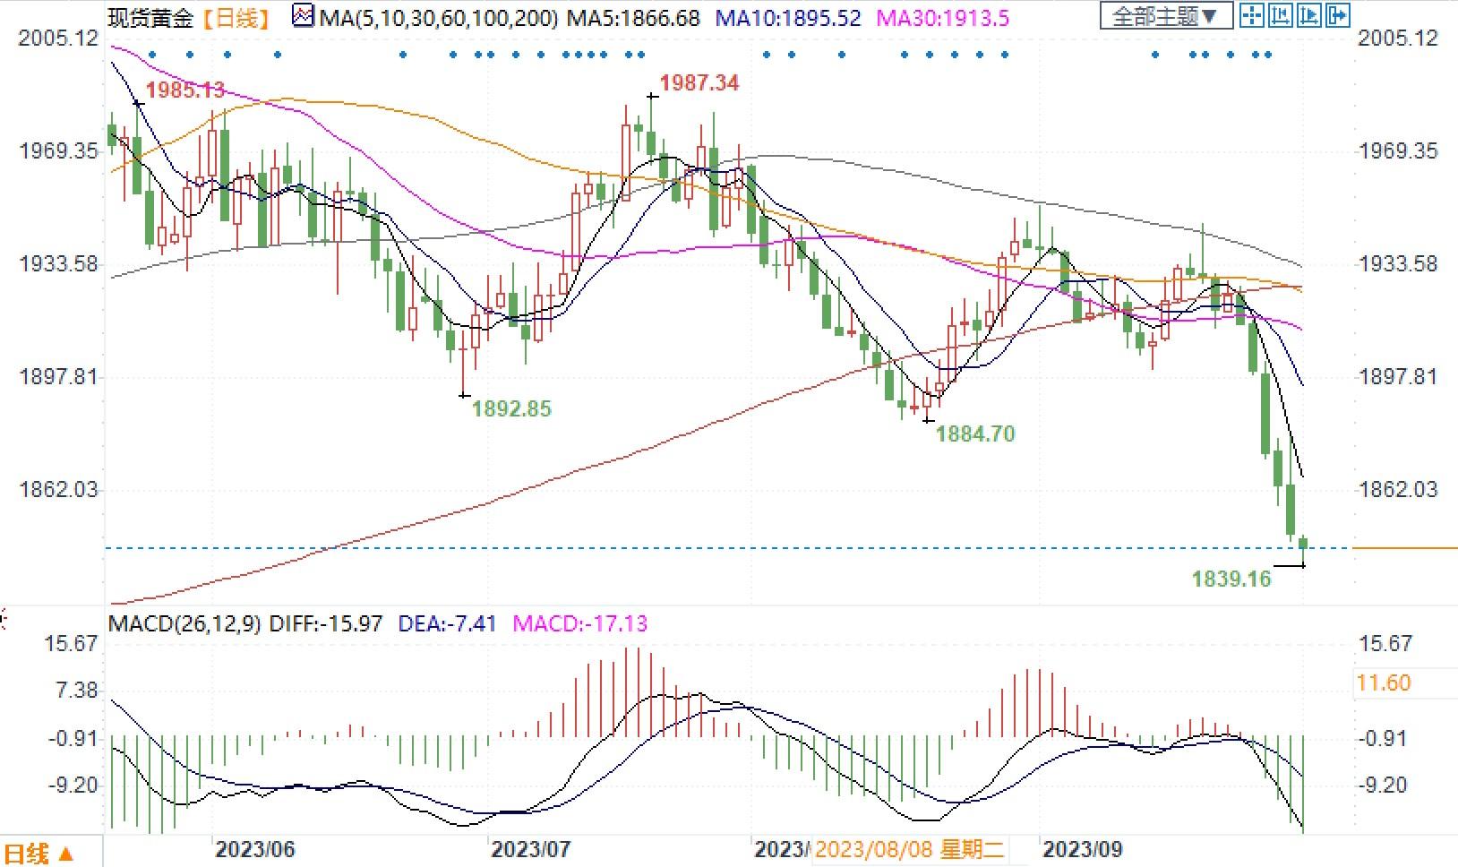Click the orange 【日线】 label beside 现货黄金

pos(236,17)
